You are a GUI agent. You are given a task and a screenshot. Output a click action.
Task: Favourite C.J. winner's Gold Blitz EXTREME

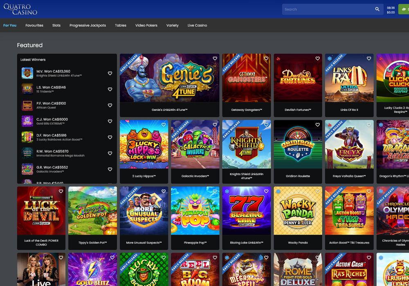tap(110, 121)
